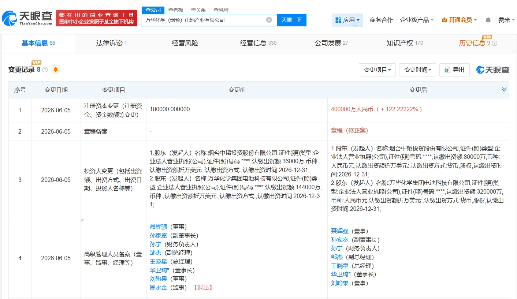
Task: Open the 开通会员 dropdown
Action: point(459,20)
